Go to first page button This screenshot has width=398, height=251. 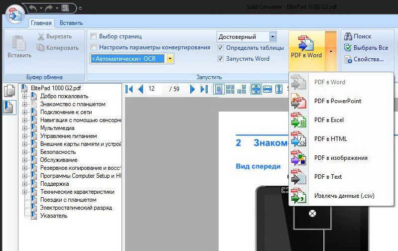[129, 89]
